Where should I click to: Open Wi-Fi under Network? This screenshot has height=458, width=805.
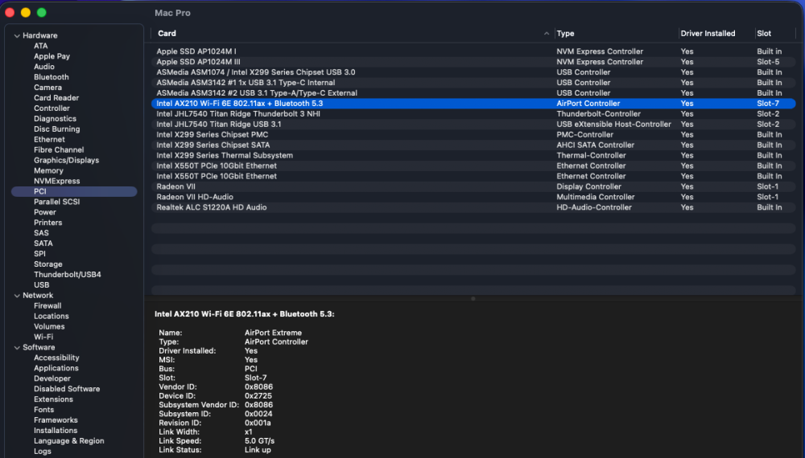pos(43,337)
